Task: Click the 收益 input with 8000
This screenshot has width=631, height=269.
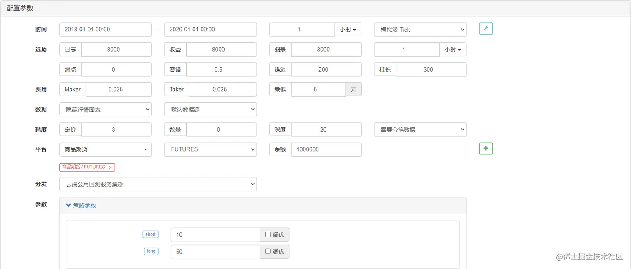Action: pyautogui.click(x=221, y=50)
